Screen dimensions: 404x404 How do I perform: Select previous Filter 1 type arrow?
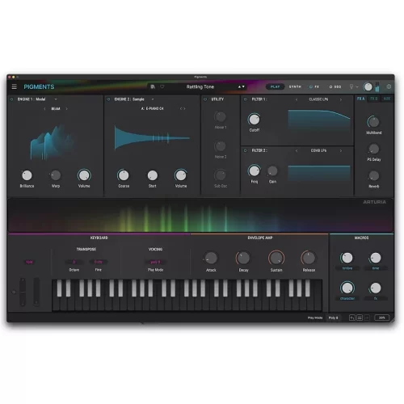coord(297,99)
